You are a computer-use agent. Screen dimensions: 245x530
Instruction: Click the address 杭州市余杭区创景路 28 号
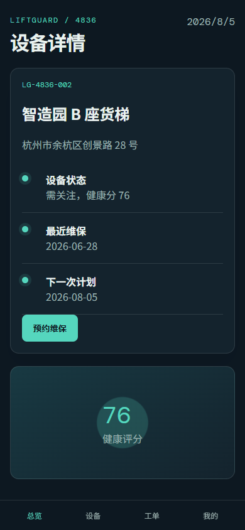tap(80, 145)
